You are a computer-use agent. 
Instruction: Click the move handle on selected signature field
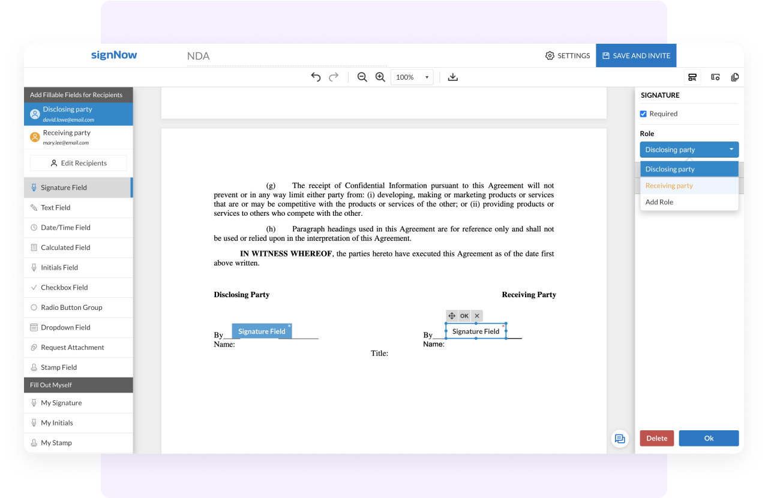pos(452,316)
